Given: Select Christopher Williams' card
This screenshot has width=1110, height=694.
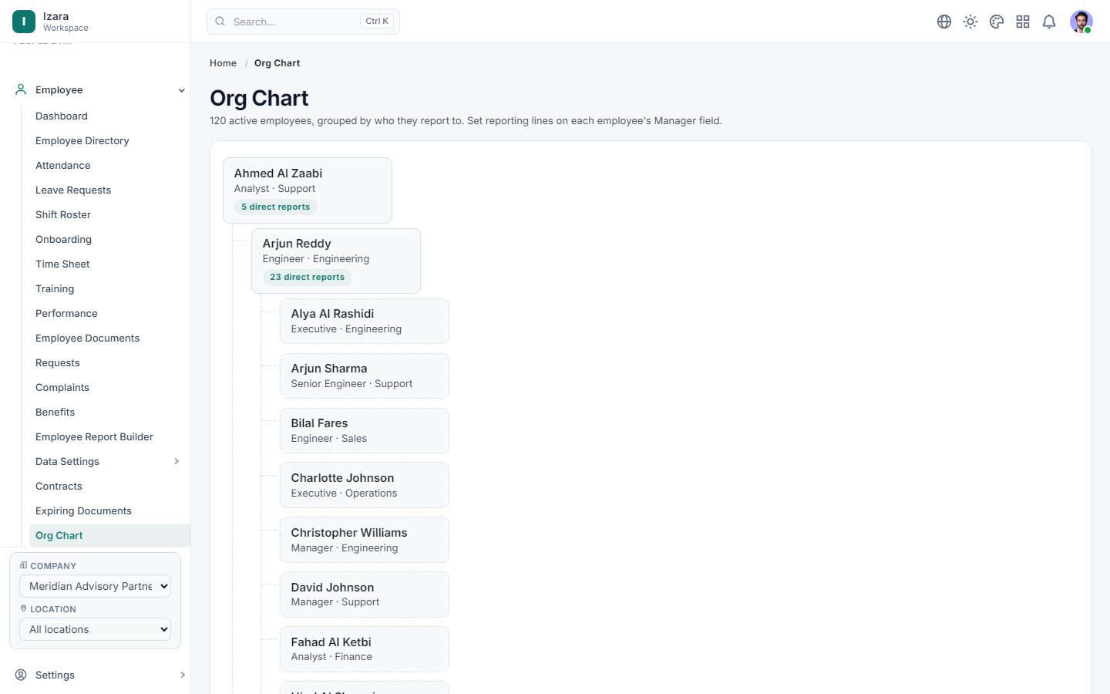Looking at the screenshot, I should 365,540.
